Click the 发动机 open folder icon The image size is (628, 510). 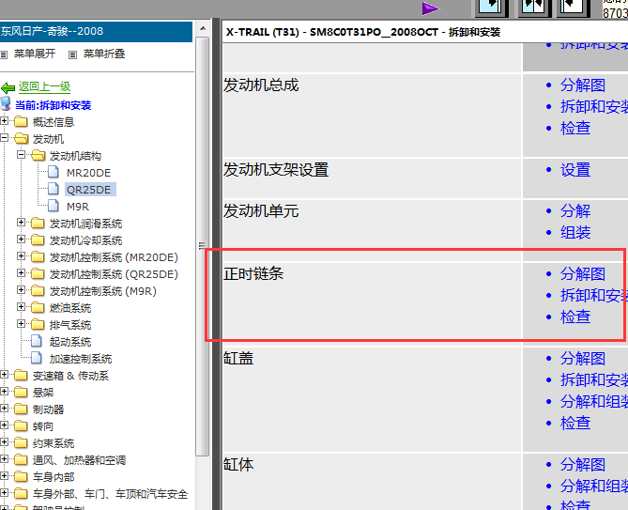21,139
